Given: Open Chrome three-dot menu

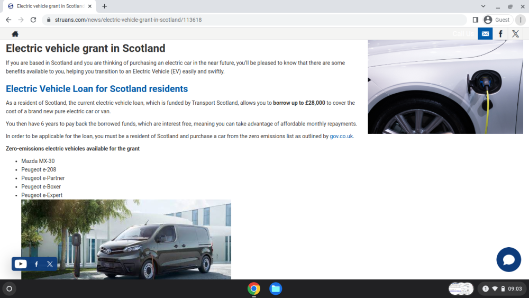Looking at the screenshot, I should click(521, 20).
